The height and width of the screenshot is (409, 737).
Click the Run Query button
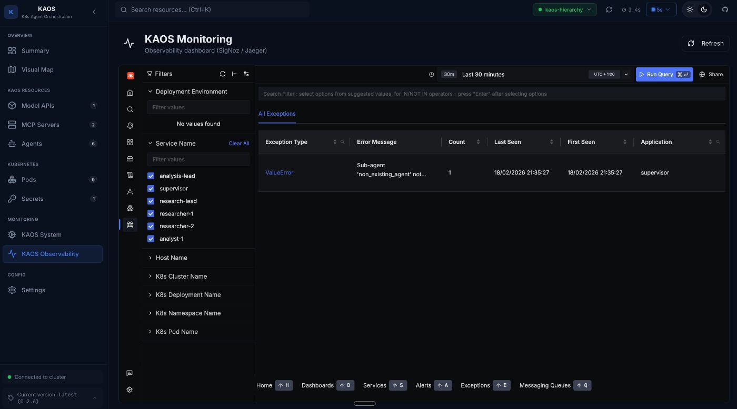click(x=664, y=75)
